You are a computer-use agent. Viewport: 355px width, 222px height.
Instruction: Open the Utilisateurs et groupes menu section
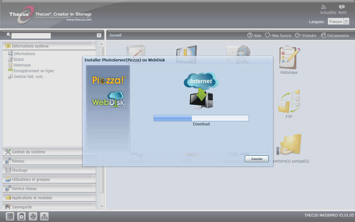(49, 180)
